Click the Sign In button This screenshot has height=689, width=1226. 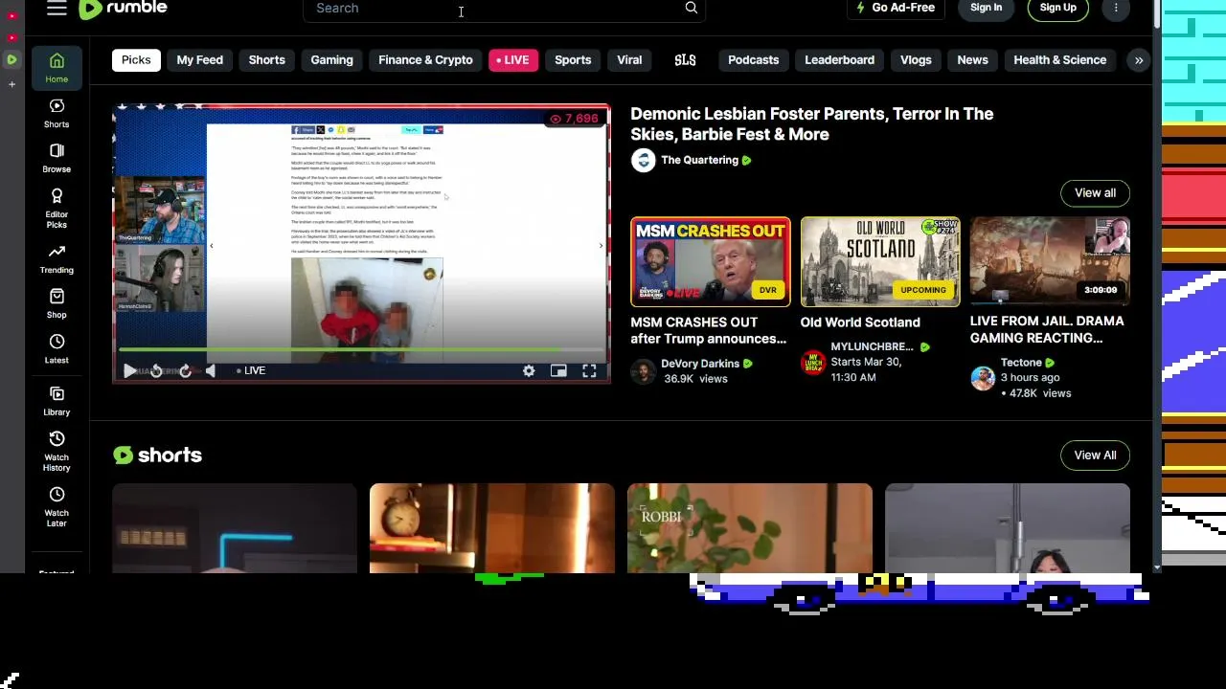pyautogui.click(x=986, y=8)
